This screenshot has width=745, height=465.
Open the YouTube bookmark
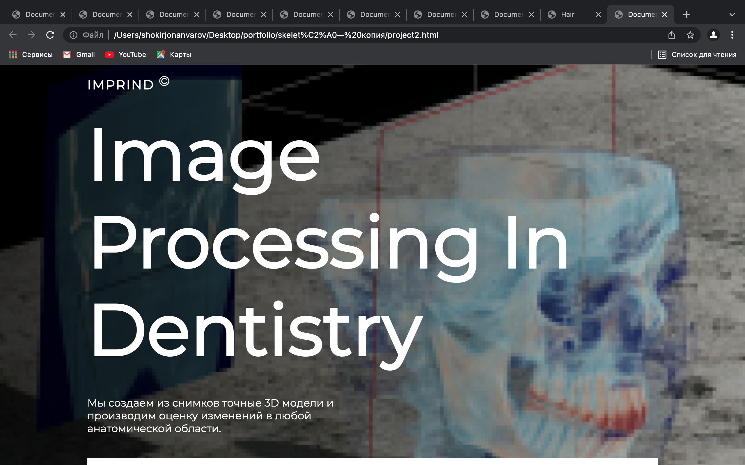coord(125,54)
